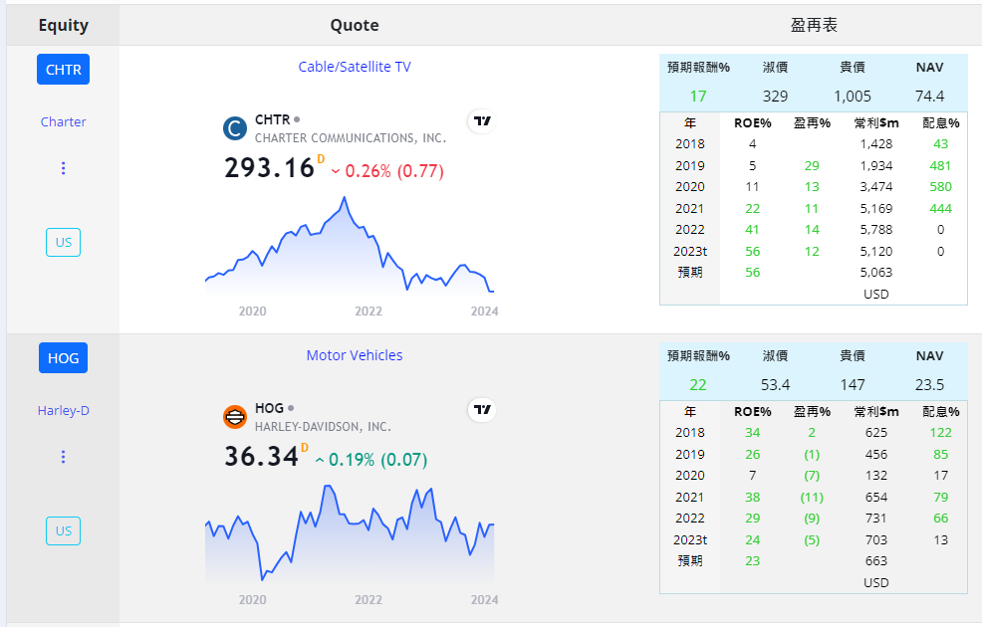982x627 pixels.
Task: Click the cheap price value 329
Action: tap(775, 97)
